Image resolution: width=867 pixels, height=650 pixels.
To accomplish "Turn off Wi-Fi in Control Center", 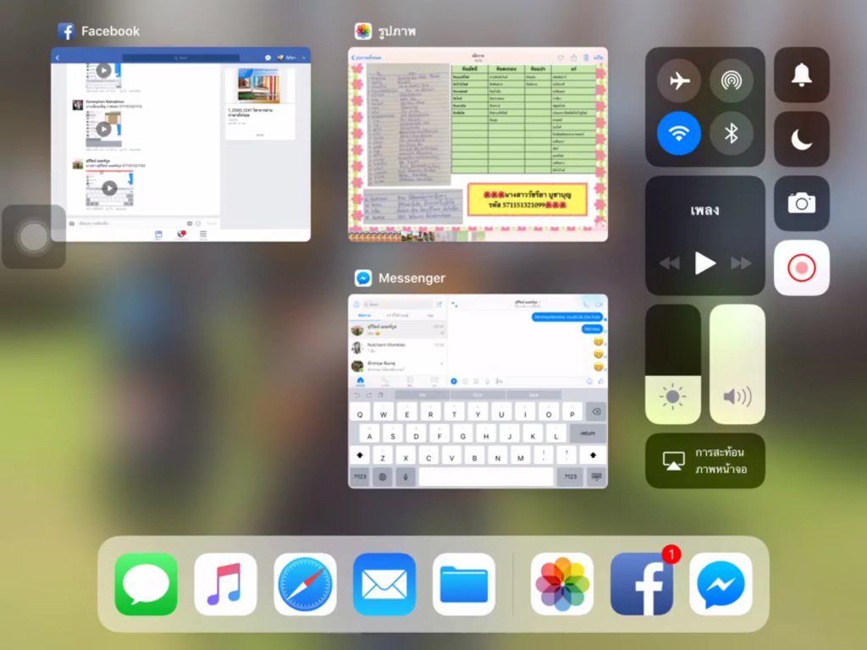I will [x=679, y=133].
